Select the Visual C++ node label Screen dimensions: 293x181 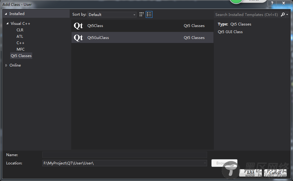click(x=20, y=24)
